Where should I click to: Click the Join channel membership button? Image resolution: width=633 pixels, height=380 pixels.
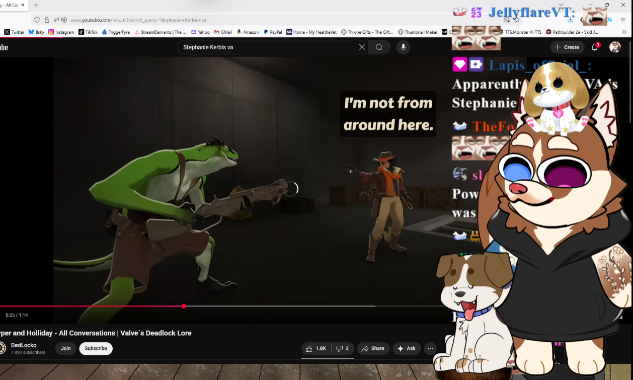click(66, 348)
